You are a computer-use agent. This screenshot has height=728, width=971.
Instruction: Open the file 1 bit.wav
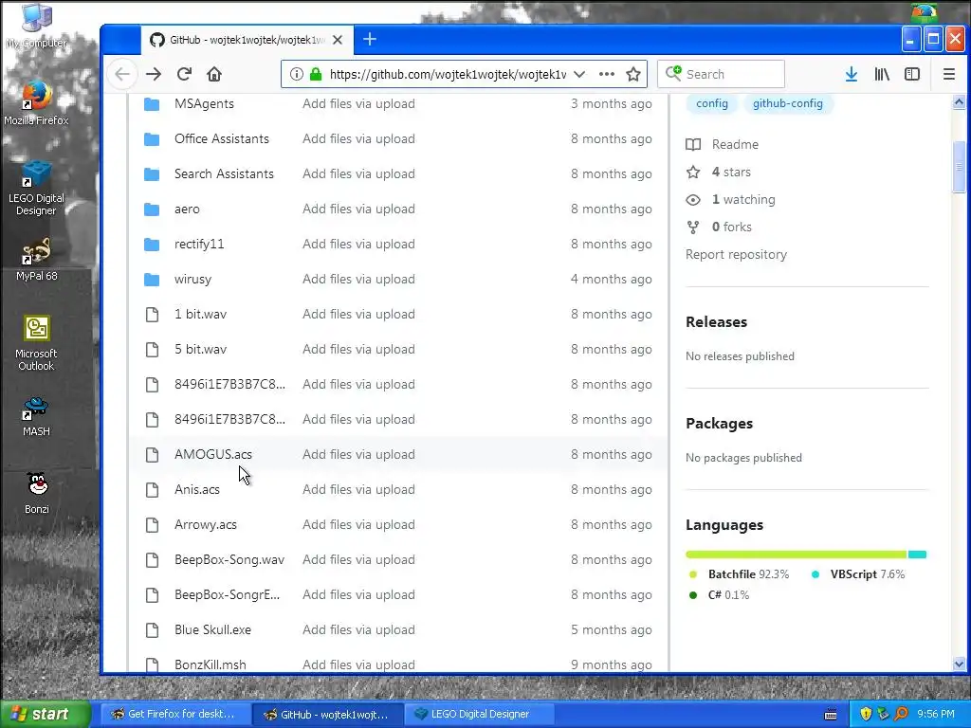[201, 315]
